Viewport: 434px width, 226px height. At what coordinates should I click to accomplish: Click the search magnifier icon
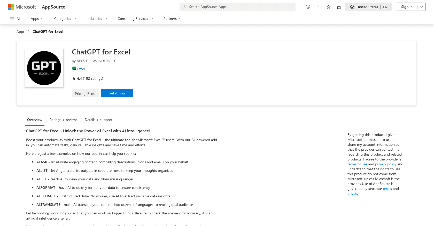click(x=184, y=7)
